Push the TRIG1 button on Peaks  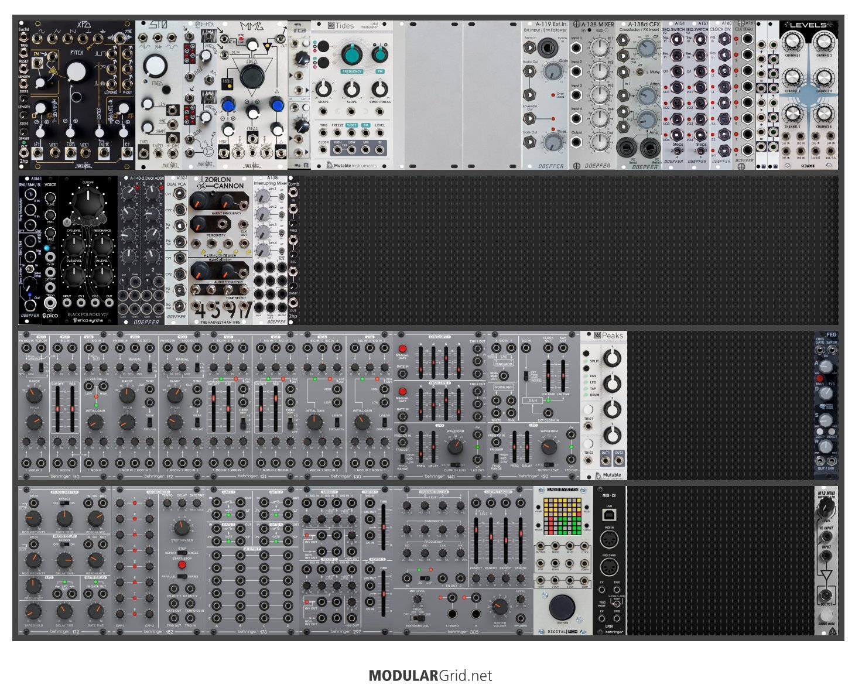(x=589, y=410)
